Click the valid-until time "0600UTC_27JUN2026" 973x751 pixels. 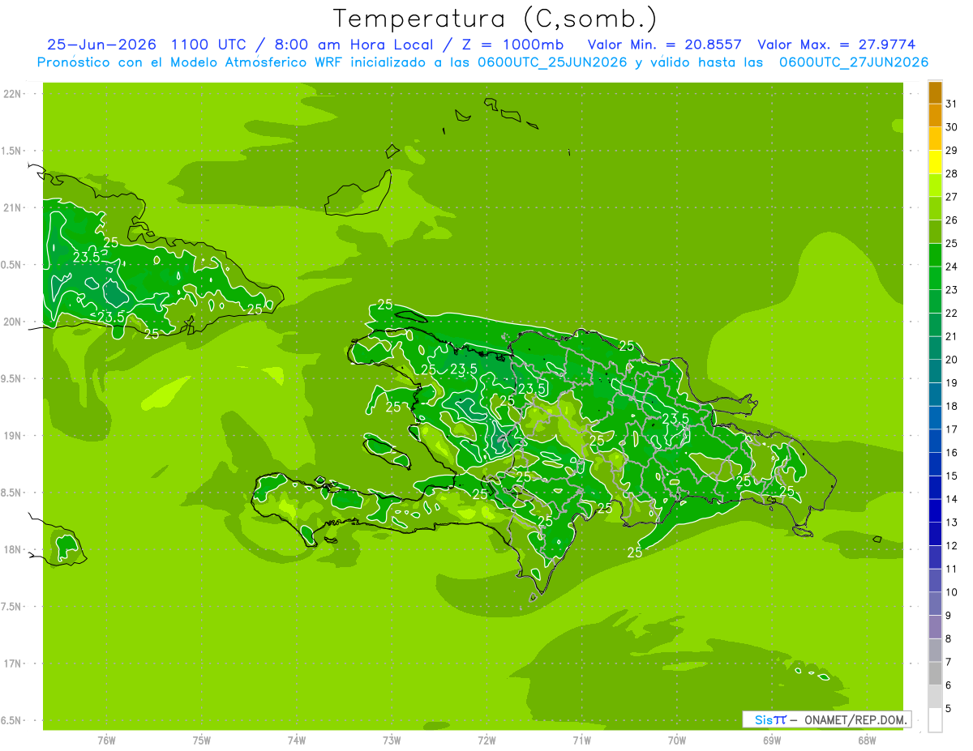pos(854,62)
